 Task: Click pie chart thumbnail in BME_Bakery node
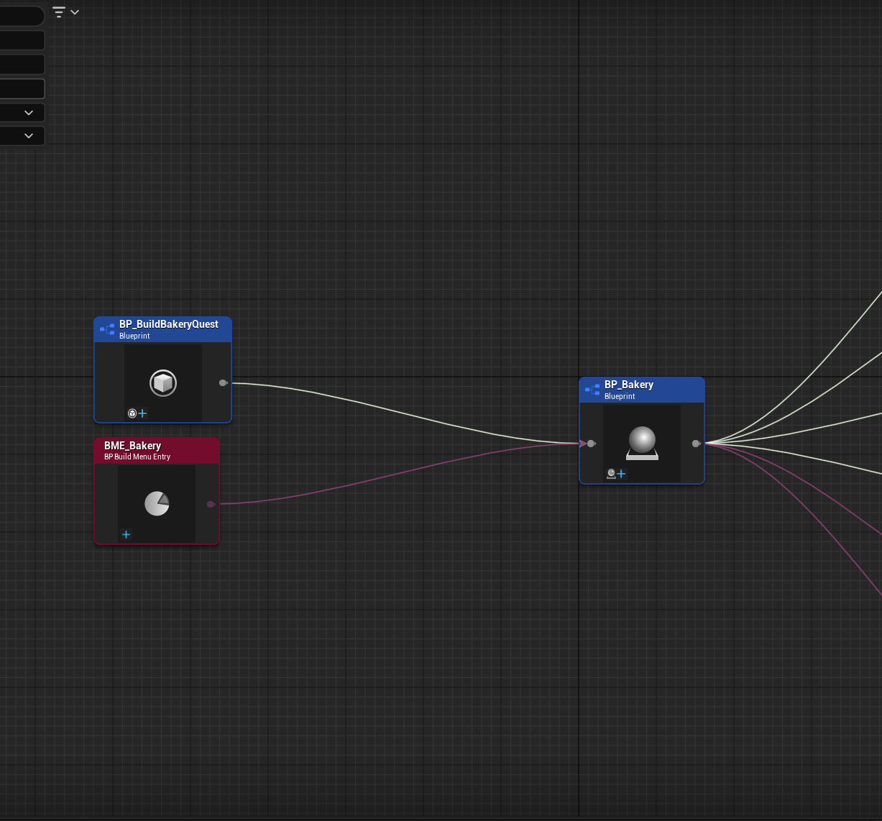157,503
